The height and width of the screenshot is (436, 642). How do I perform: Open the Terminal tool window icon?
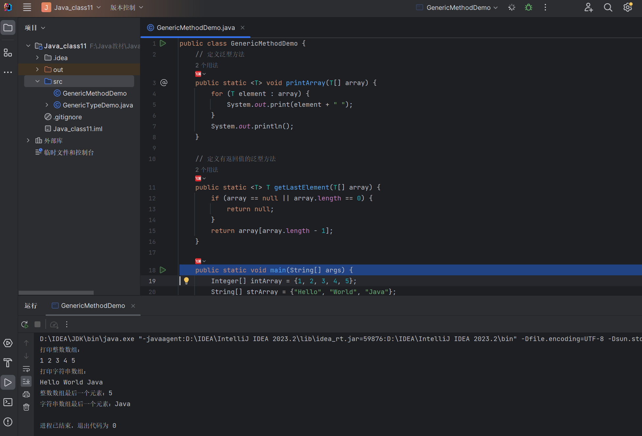coord(8,402)
